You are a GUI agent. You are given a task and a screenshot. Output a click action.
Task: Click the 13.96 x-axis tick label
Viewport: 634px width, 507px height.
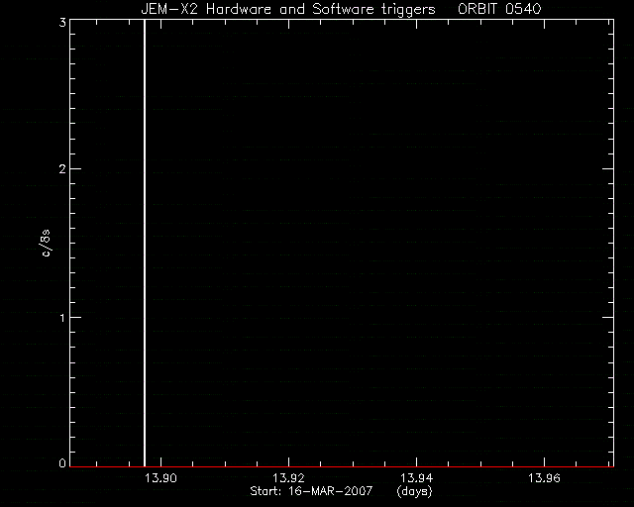click(x=544, y=478)
